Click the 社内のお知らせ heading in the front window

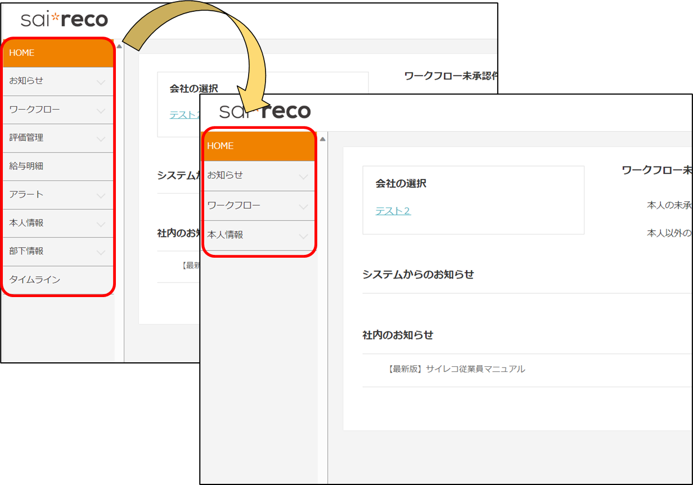tap(398, 335)
